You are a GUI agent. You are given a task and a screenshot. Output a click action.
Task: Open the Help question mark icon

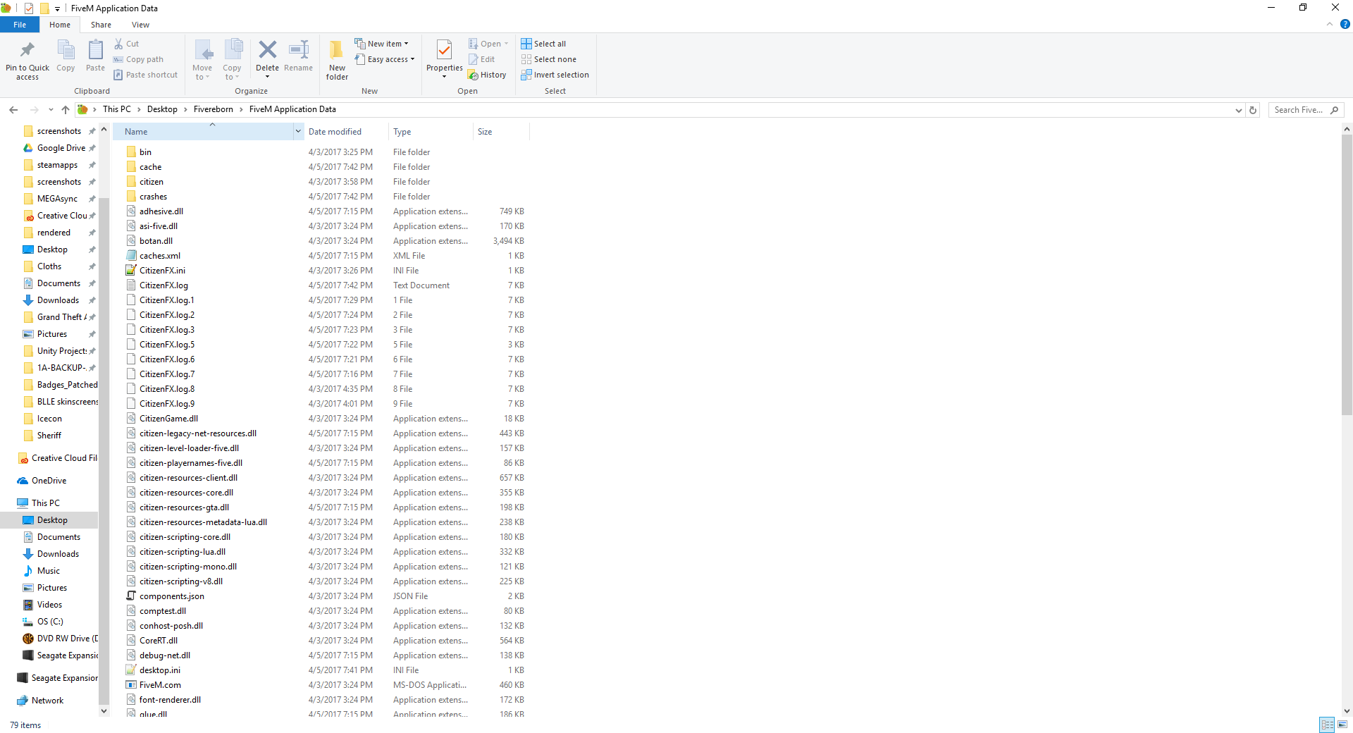click(x=1345, y=24)
